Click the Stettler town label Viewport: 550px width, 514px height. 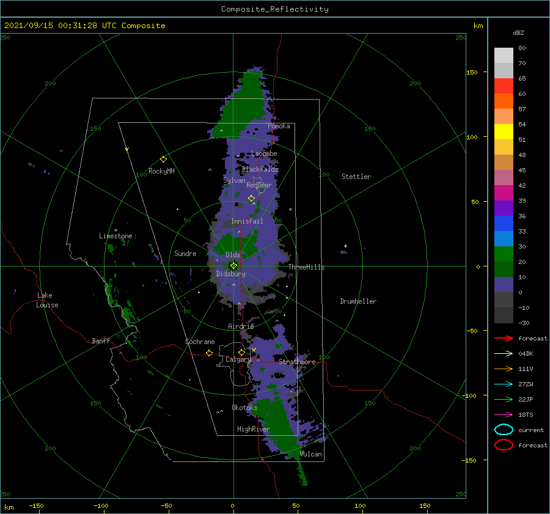[356, 177]
